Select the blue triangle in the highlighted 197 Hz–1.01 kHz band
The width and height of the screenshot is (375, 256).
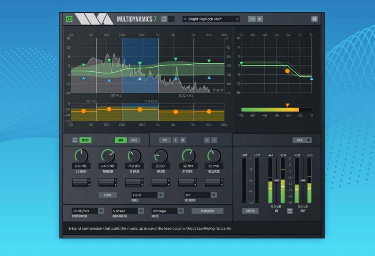tap(140, 79)
